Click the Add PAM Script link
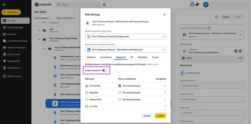Image resolution: width=251 pixels, height=124 pixels. click(x=193, y=73)
